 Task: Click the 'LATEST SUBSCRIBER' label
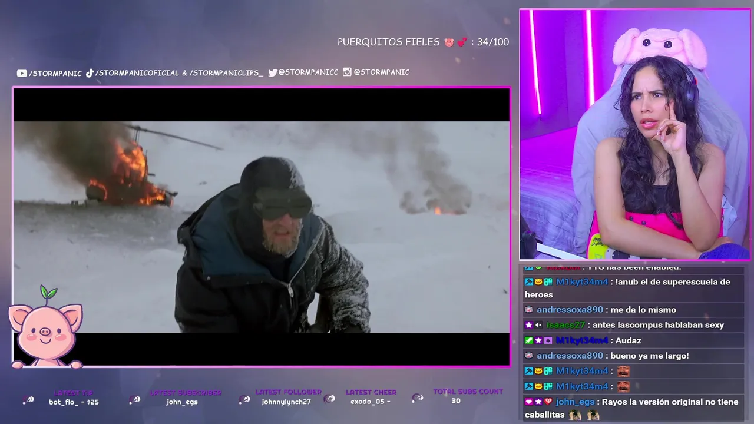[x=186, y=393]
